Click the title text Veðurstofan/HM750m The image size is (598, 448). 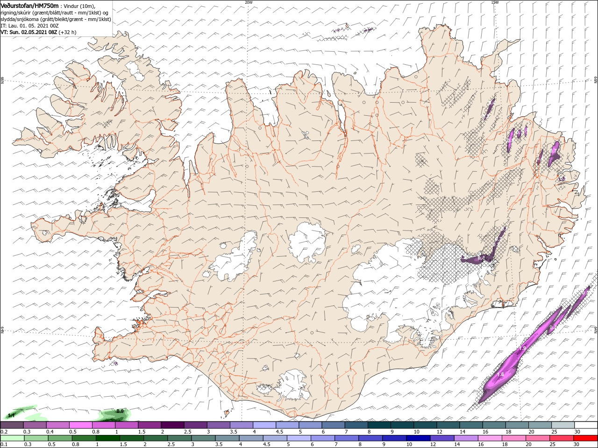pyautogui.click(x=29, y=5)
